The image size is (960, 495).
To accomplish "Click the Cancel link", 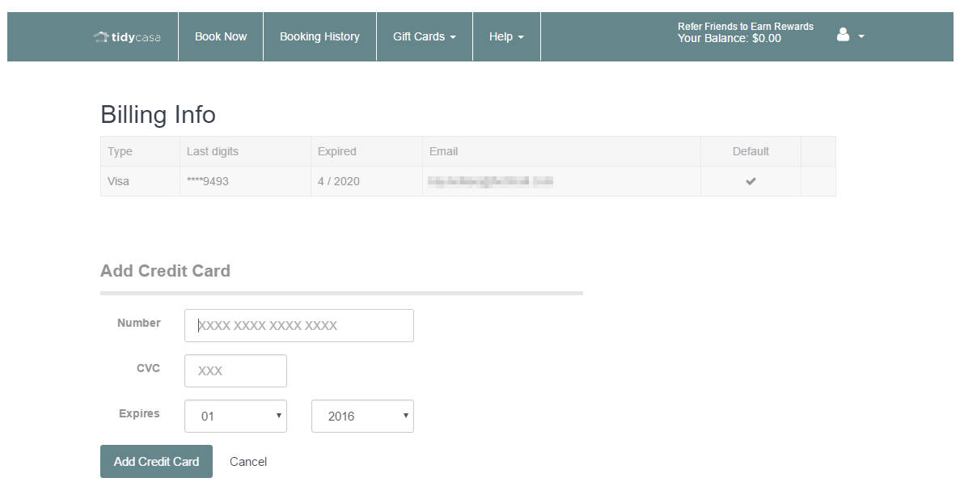I will click(x=248, y=462).
